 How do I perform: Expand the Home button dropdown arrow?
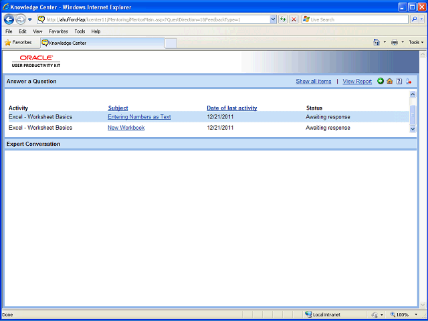385,42
